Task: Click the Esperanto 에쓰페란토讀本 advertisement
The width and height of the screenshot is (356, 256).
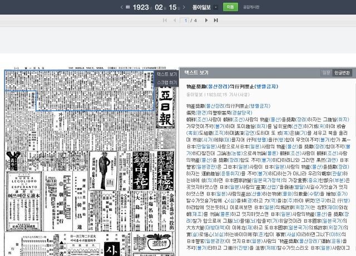Action: (24, 201)
